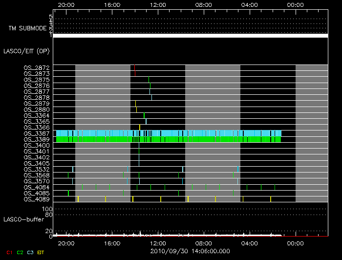Click the OS_2872 row label

[37, 67]
